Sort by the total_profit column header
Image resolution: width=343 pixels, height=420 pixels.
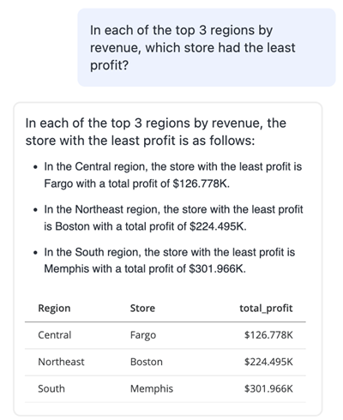pyautogui.click(x=266, y=309)
